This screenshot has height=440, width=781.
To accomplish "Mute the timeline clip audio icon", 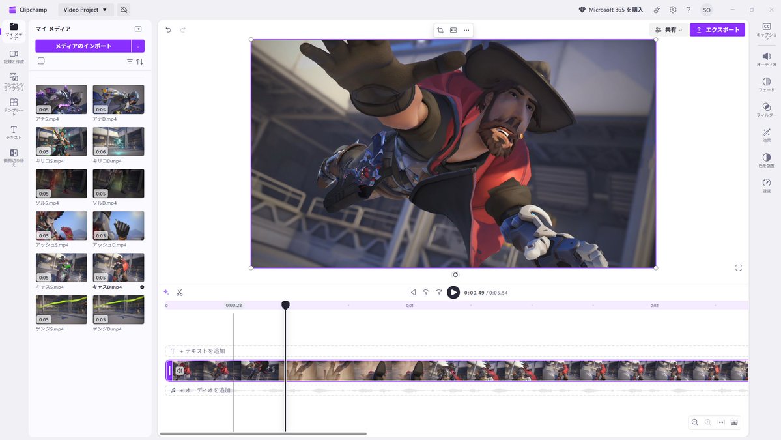I will (180, 371).
